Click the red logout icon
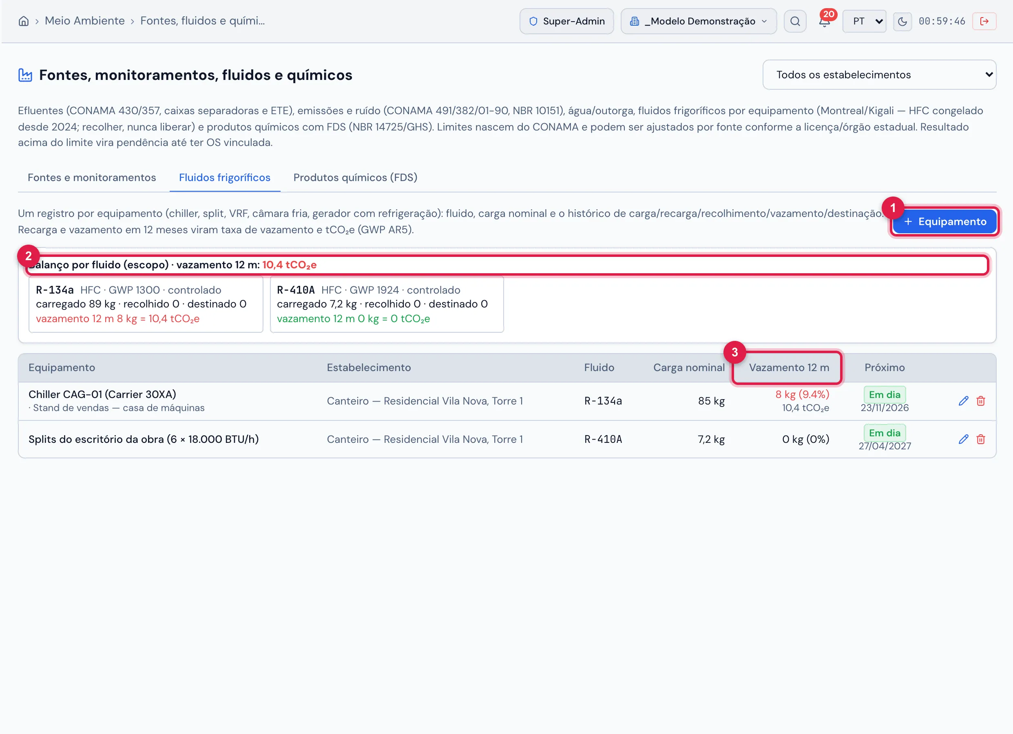This screenshot has width=1013, height=734. pyautogui.click(x=984, y=21)
